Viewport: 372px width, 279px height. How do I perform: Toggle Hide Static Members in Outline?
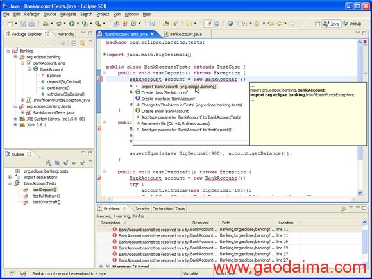65,163
